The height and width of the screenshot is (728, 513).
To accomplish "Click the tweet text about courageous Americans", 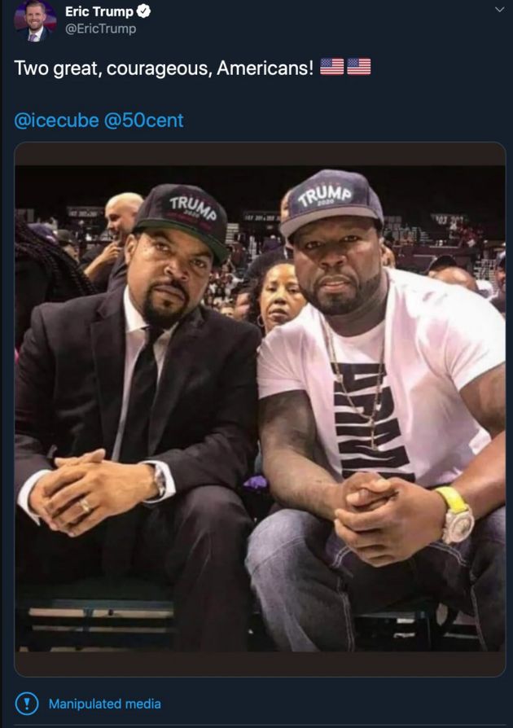I will point(163,68).
